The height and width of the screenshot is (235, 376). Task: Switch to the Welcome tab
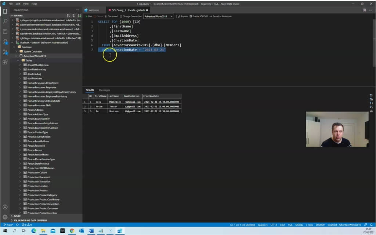[x=94, y=10]
